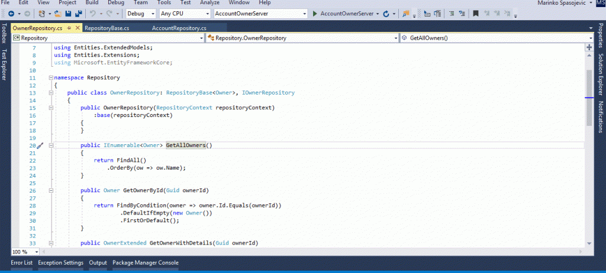Click the Navigate Backward arrow icon
The image size is (606, 273).
[x=11, y=13]
